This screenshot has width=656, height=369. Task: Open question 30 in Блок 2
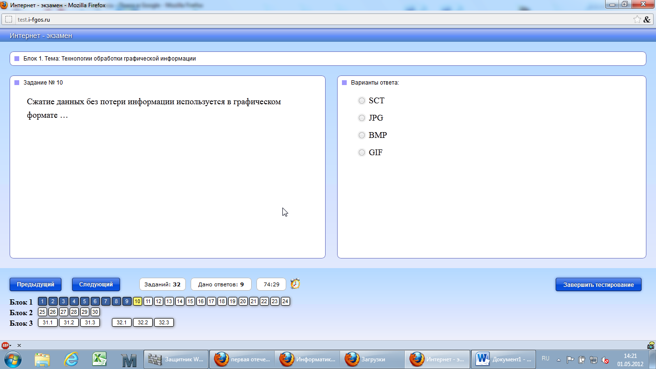point(95,312)
